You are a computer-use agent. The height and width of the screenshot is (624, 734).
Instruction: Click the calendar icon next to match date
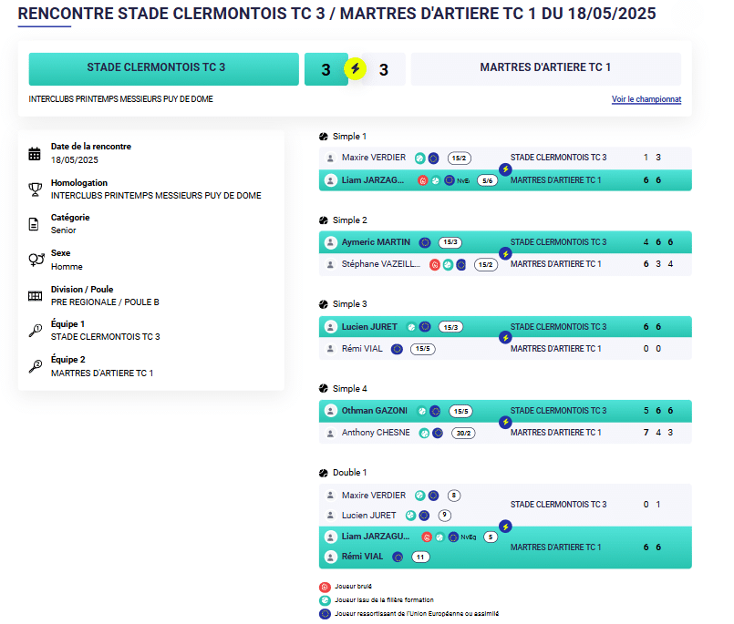35,153
